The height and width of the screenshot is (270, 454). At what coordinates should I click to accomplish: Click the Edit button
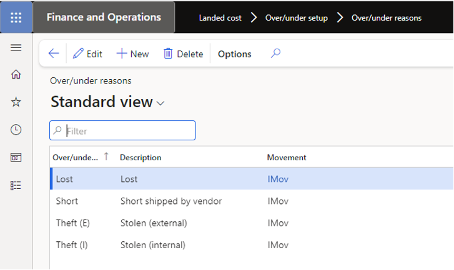coord(87,54)
